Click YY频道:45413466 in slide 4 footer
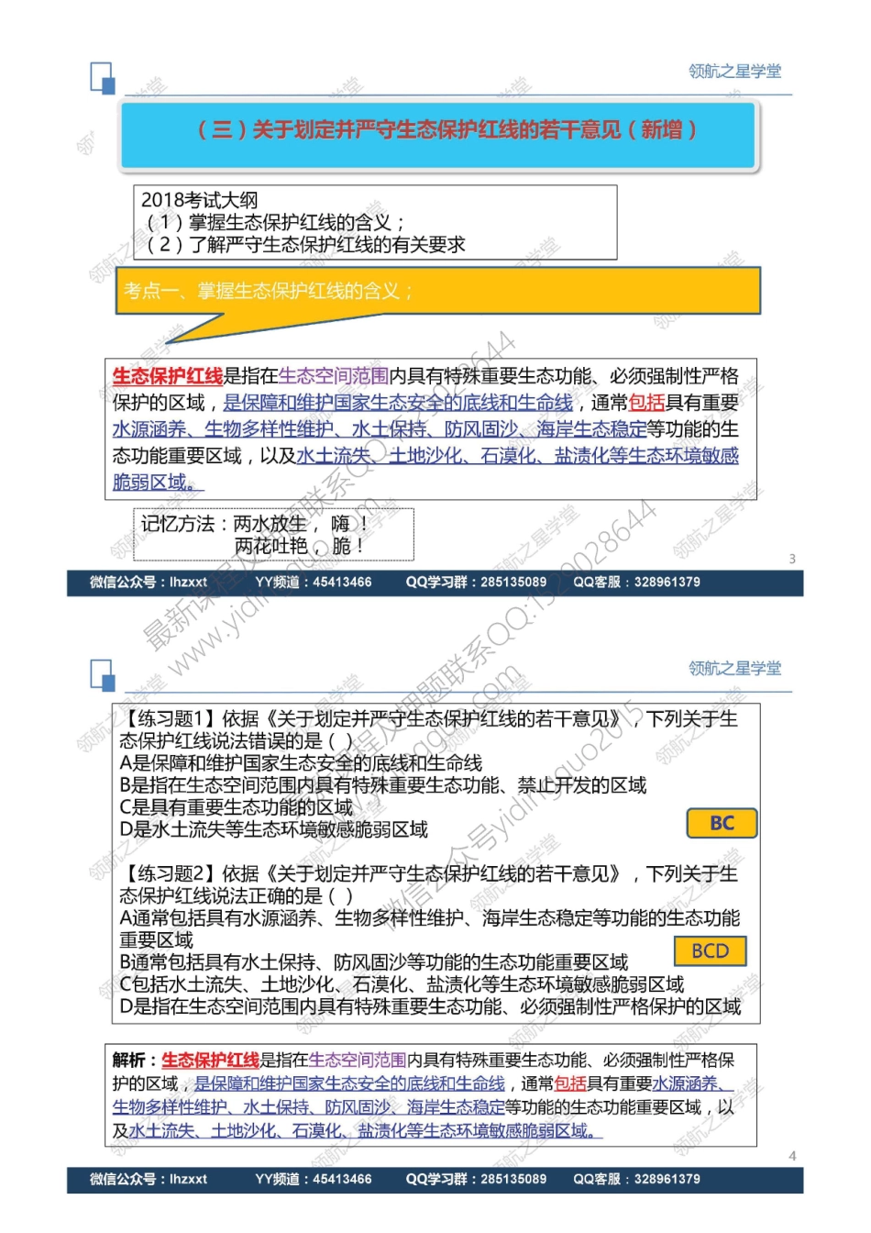 (x=314, y=1179)
